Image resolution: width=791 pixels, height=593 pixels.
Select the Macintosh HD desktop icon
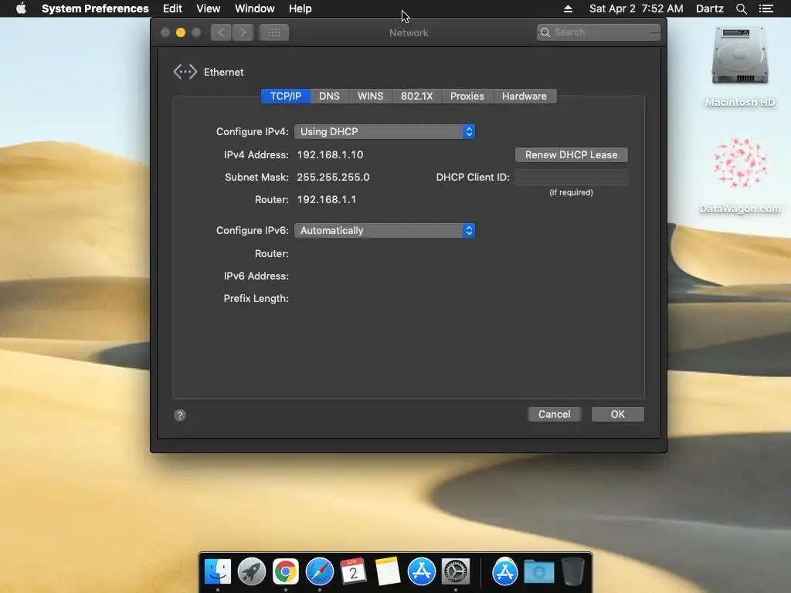point(739,66)
